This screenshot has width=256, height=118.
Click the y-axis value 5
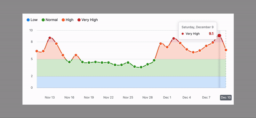[x=32, y=59]
